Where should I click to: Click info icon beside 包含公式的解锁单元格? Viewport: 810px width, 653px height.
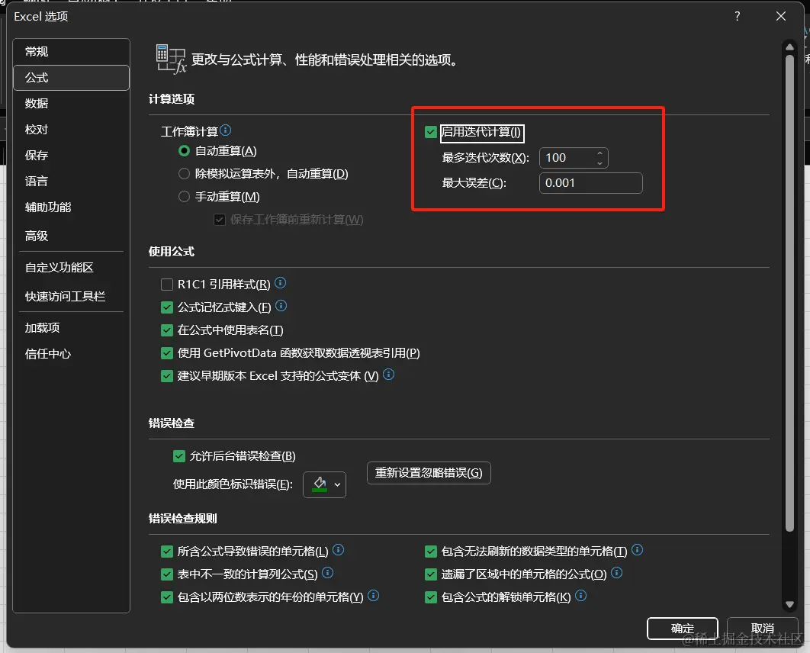[581, 596]
